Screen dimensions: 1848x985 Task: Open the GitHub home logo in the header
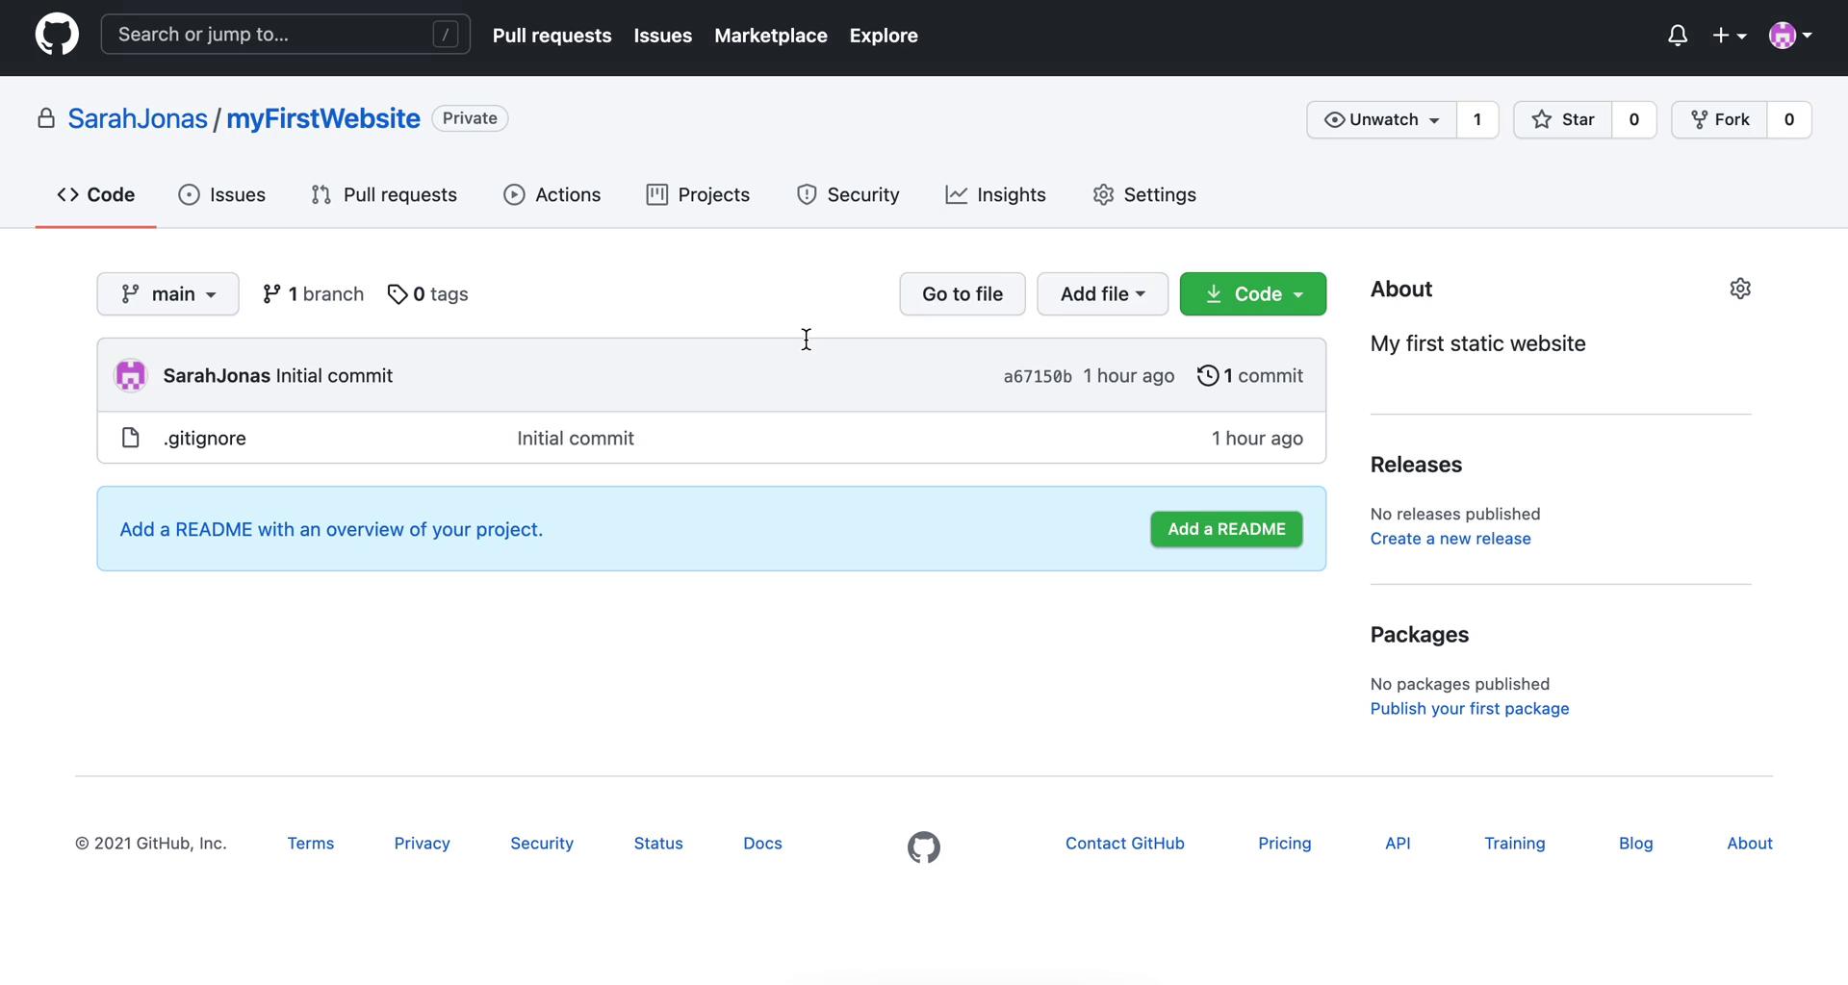(x=57, y=35)
